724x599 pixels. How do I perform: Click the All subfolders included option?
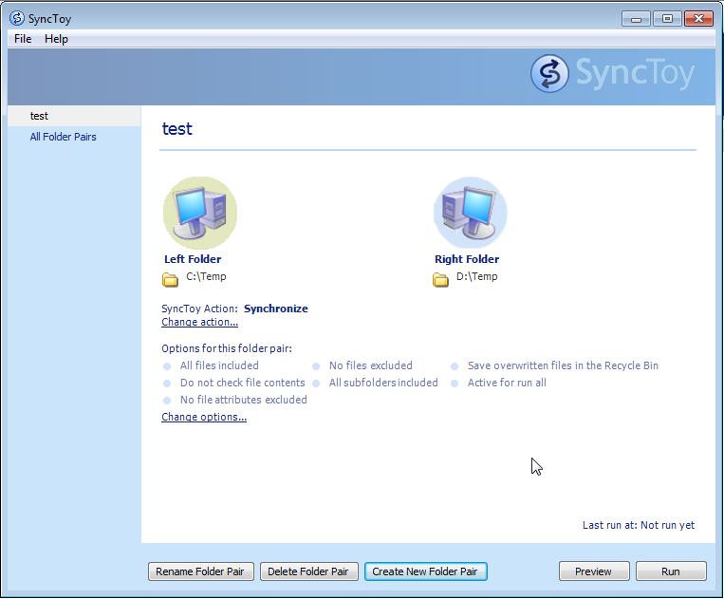click(383, 383)
